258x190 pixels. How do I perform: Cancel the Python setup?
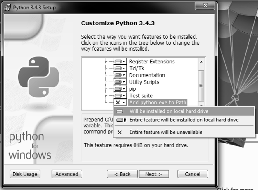192,174
